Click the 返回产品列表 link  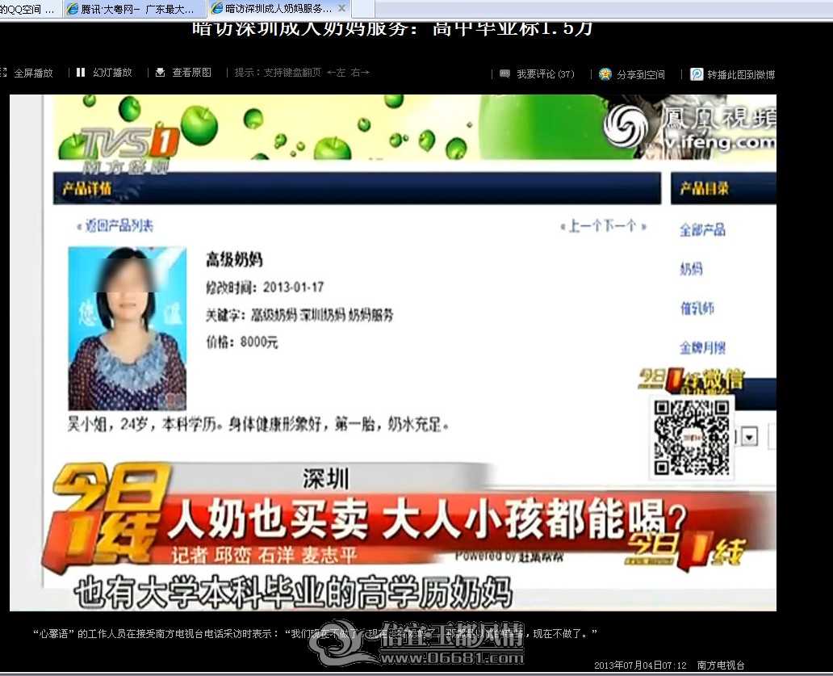pos(115,226)
